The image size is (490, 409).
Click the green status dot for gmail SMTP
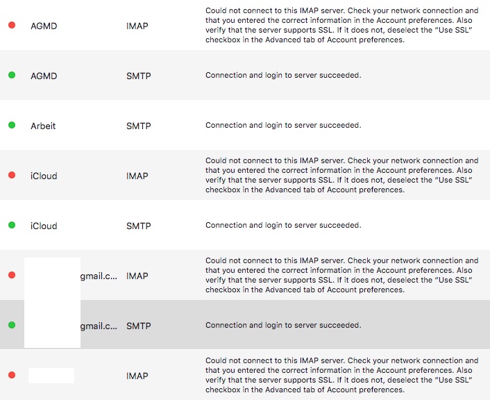pyautogui.click(x=12, y=325)
